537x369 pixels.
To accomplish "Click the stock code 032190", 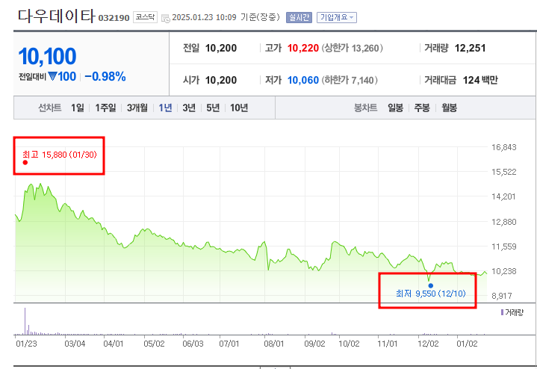I will tap(114, 18).
